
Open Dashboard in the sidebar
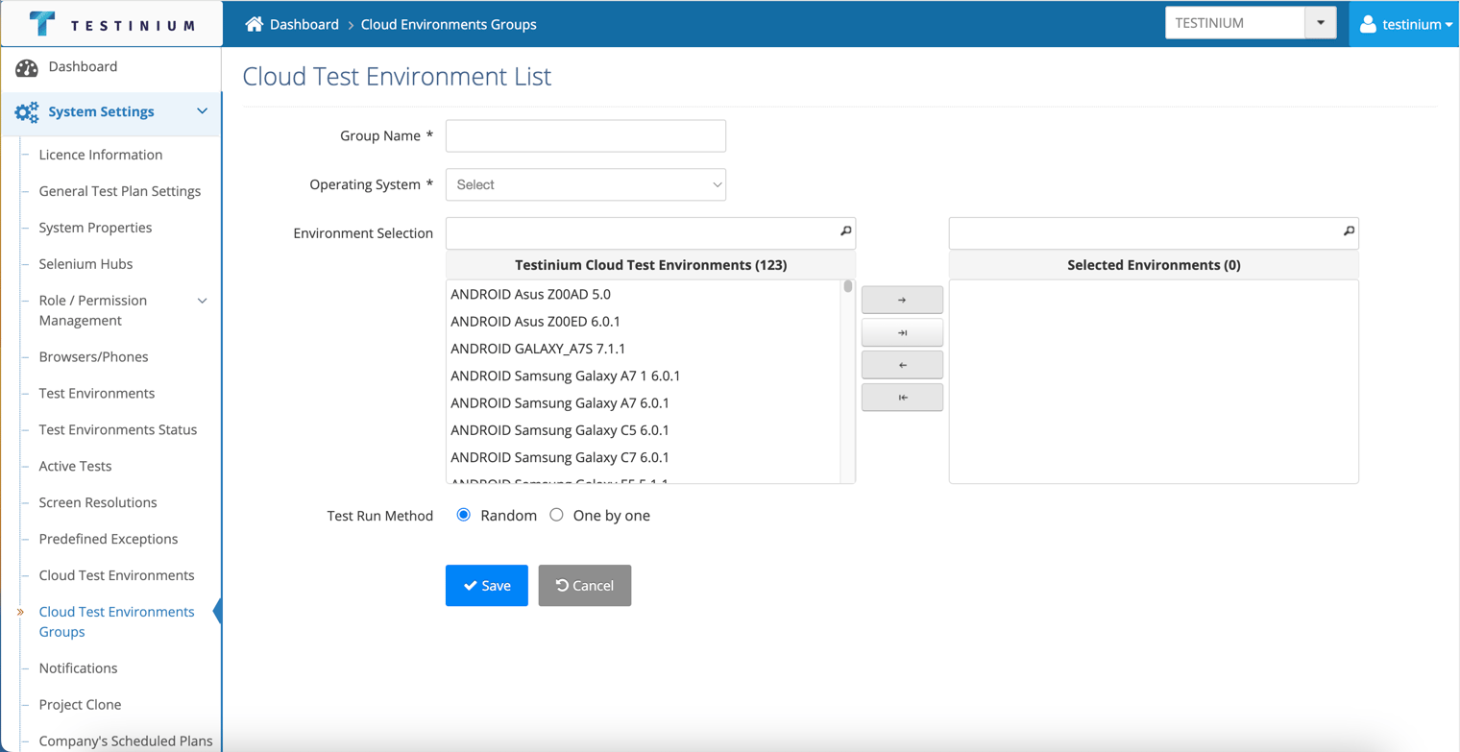click(83, 66)
